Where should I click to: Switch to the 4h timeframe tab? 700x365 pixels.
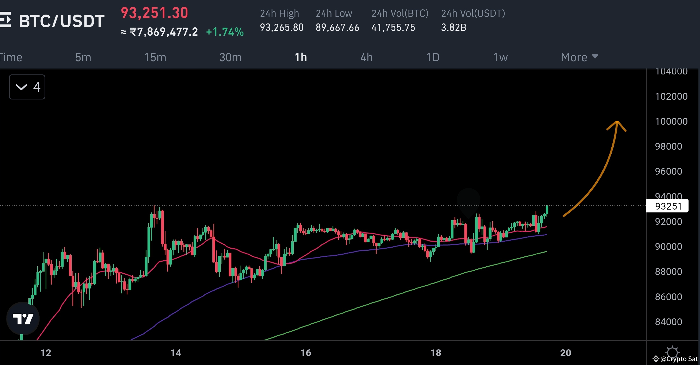[366, 57]
